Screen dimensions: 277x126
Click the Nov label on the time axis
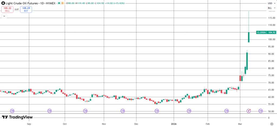click(104, 124)
